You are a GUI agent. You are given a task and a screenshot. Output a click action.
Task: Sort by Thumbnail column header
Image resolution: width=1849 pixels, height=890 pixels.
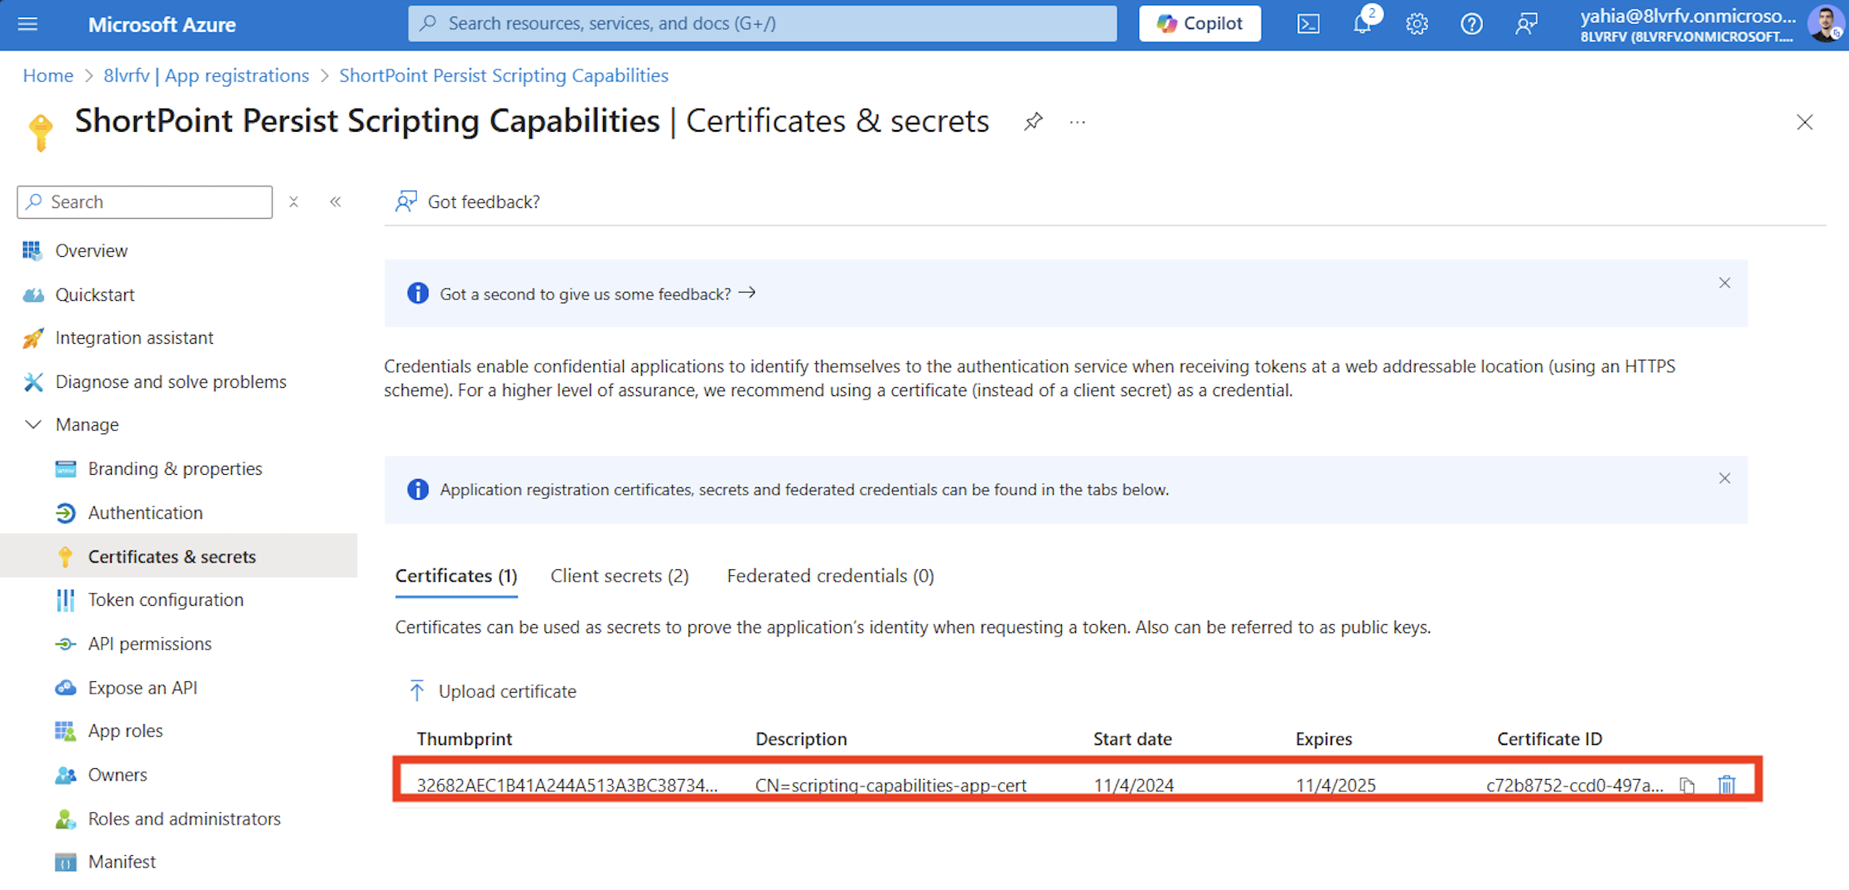click(x=464, y=739)
